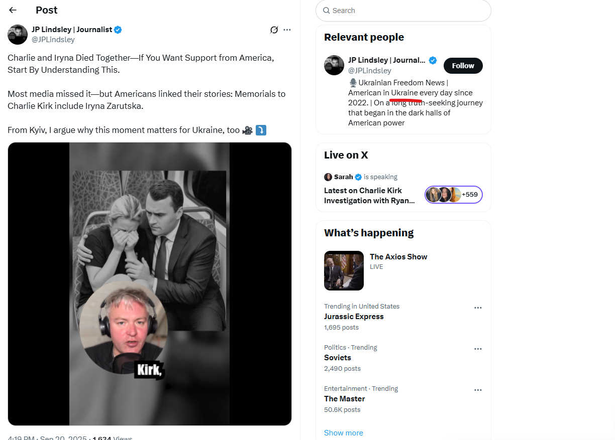Open the post's three-dot More menu
Image resolution: width=615 pixels, height=440 pixels.
click(287, 30)
